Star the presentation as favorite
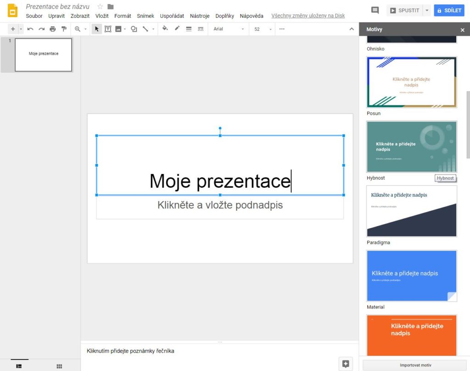470x371 pixels. 100,6
